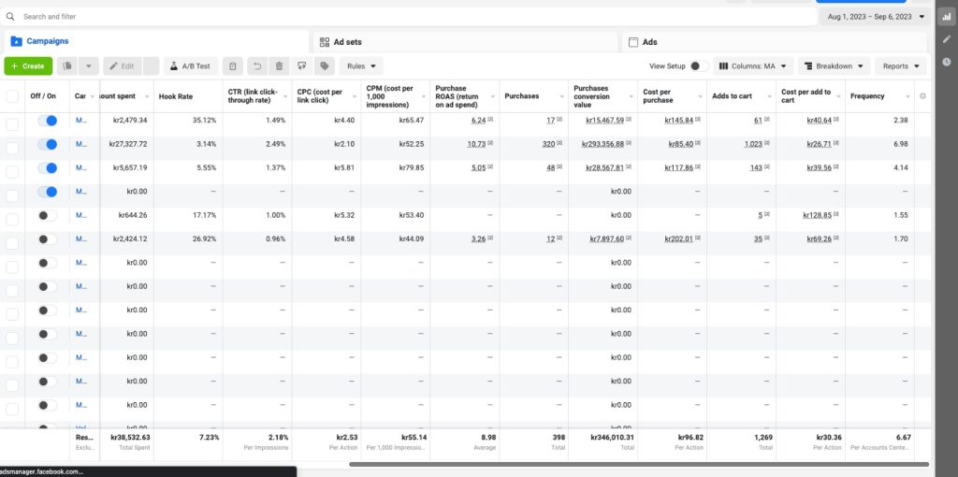Viewport: 958px width, 477px height.
Task: Open the Breakdown dropdown
Action: click(x=834, y=66)
